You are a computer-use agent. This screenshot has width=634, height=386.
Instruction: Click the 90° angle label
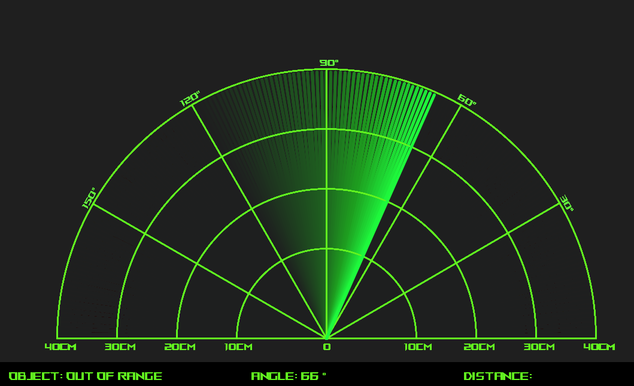click(329, 63)
